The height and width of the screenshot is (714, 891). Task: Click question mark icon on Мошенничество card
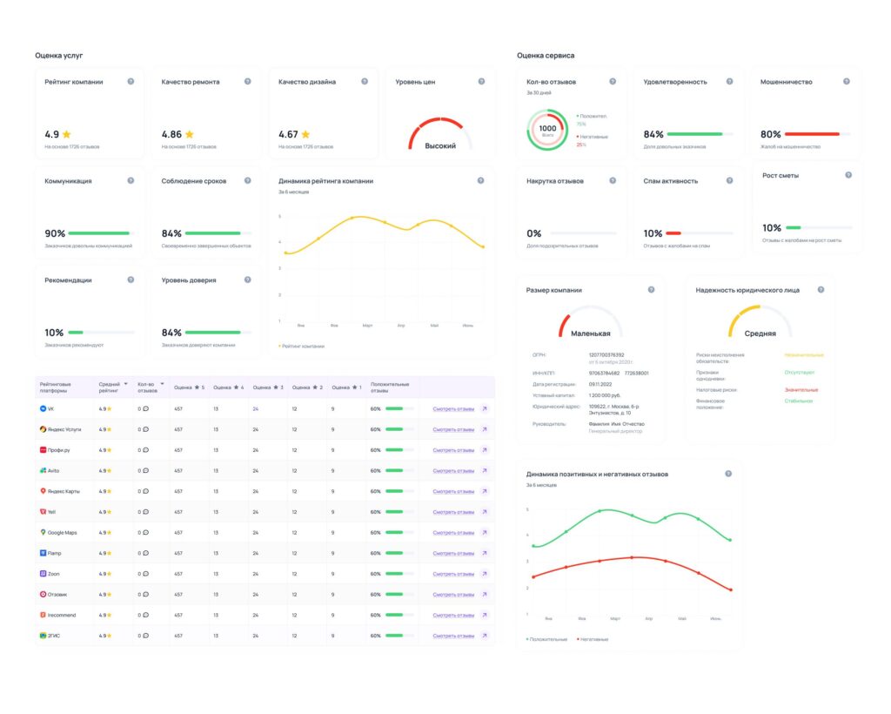[847, 81]
